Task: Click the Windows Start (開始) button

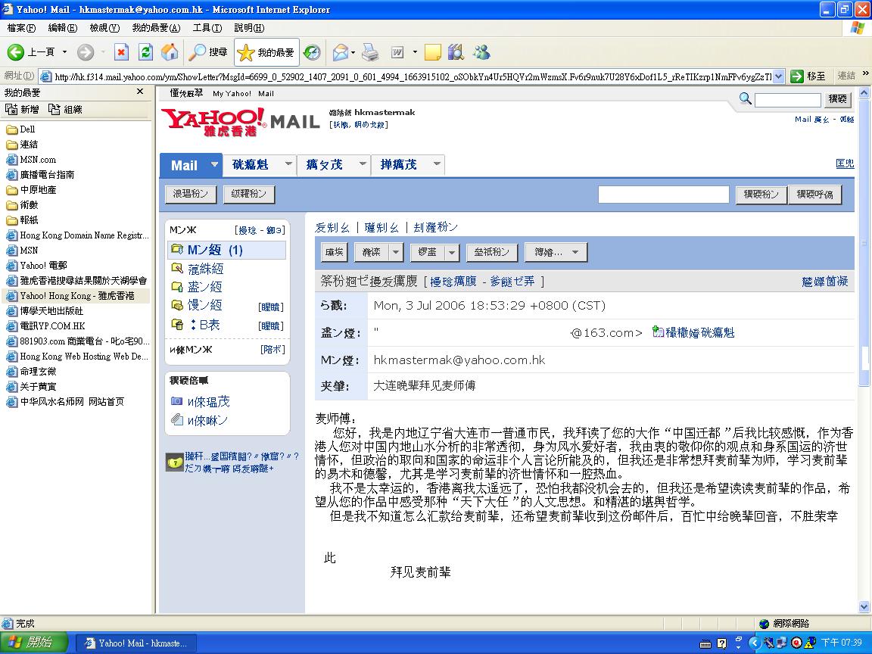Action: (x=34, y=643)
